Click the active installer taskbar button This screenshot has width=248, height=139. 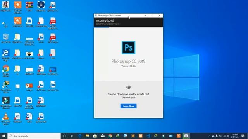pos(186,136)
